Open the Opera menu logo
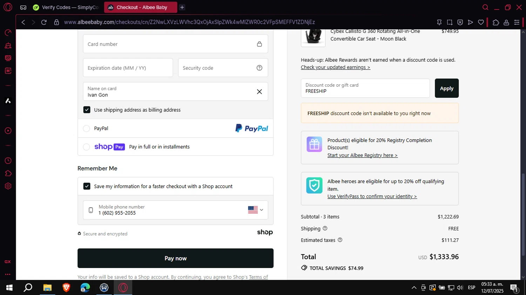This screenshot has width=526, height=295. tap(8, 7)
